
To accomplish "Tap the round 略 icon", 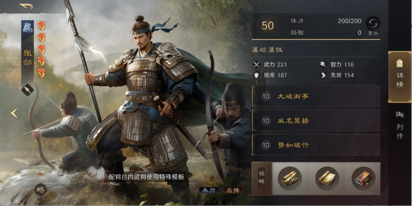I will pyautogui.click(x=41, y=190).
